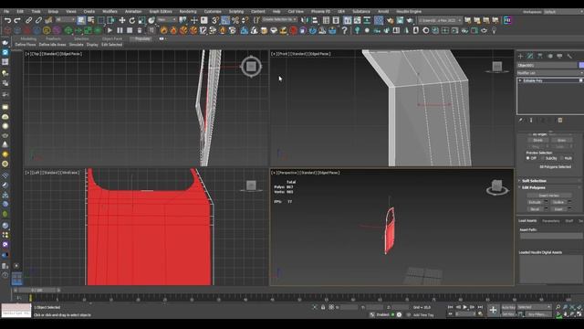
Task: Click the Inset button
Action: [x=558, y=209]
